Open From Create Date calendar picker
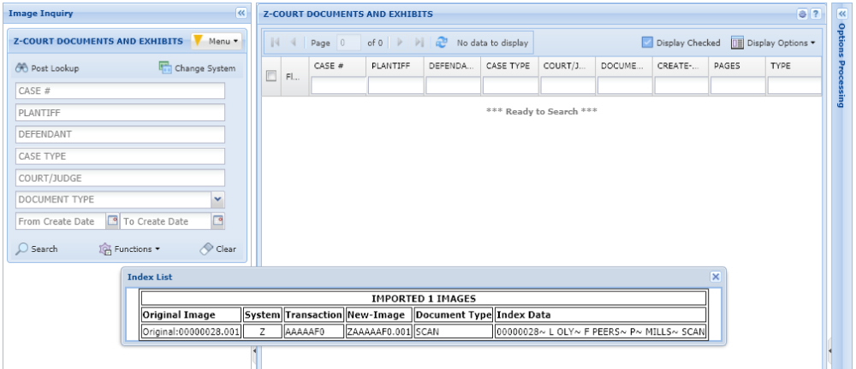Screen dimensions: 856x369 pyautogui.click(x=112, y=221)
